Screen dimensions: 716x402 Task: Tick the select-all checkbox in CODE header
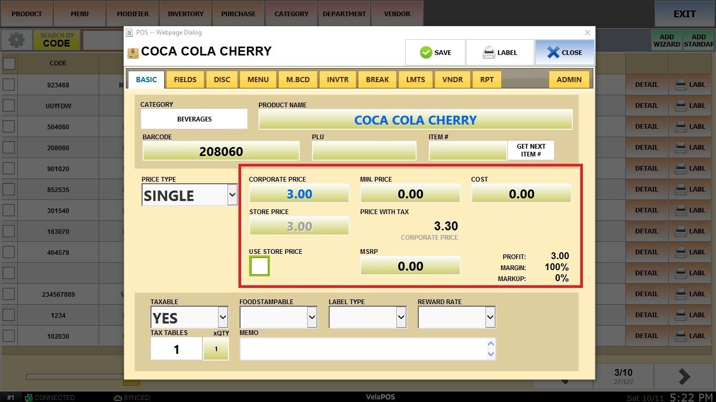click(x=9, y=63)
